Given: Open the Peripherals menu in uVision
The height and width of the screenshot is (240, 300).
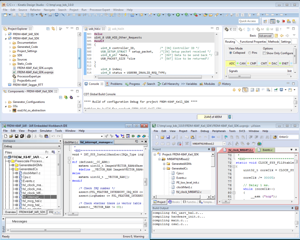Looking at the screenshot, I should (219, 131).
